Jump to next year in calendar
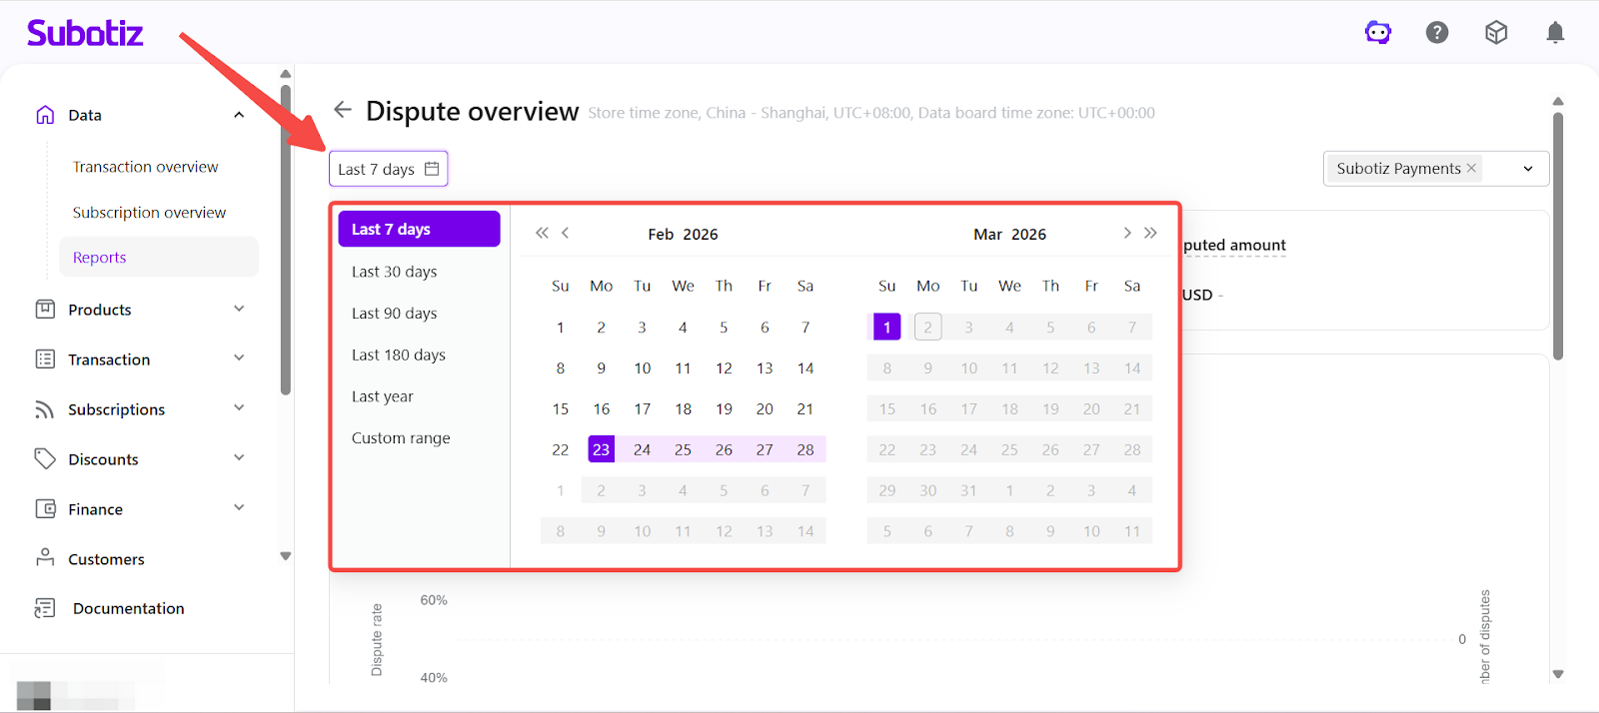This screenshot has height=713, width=1599. [1151, 233]
